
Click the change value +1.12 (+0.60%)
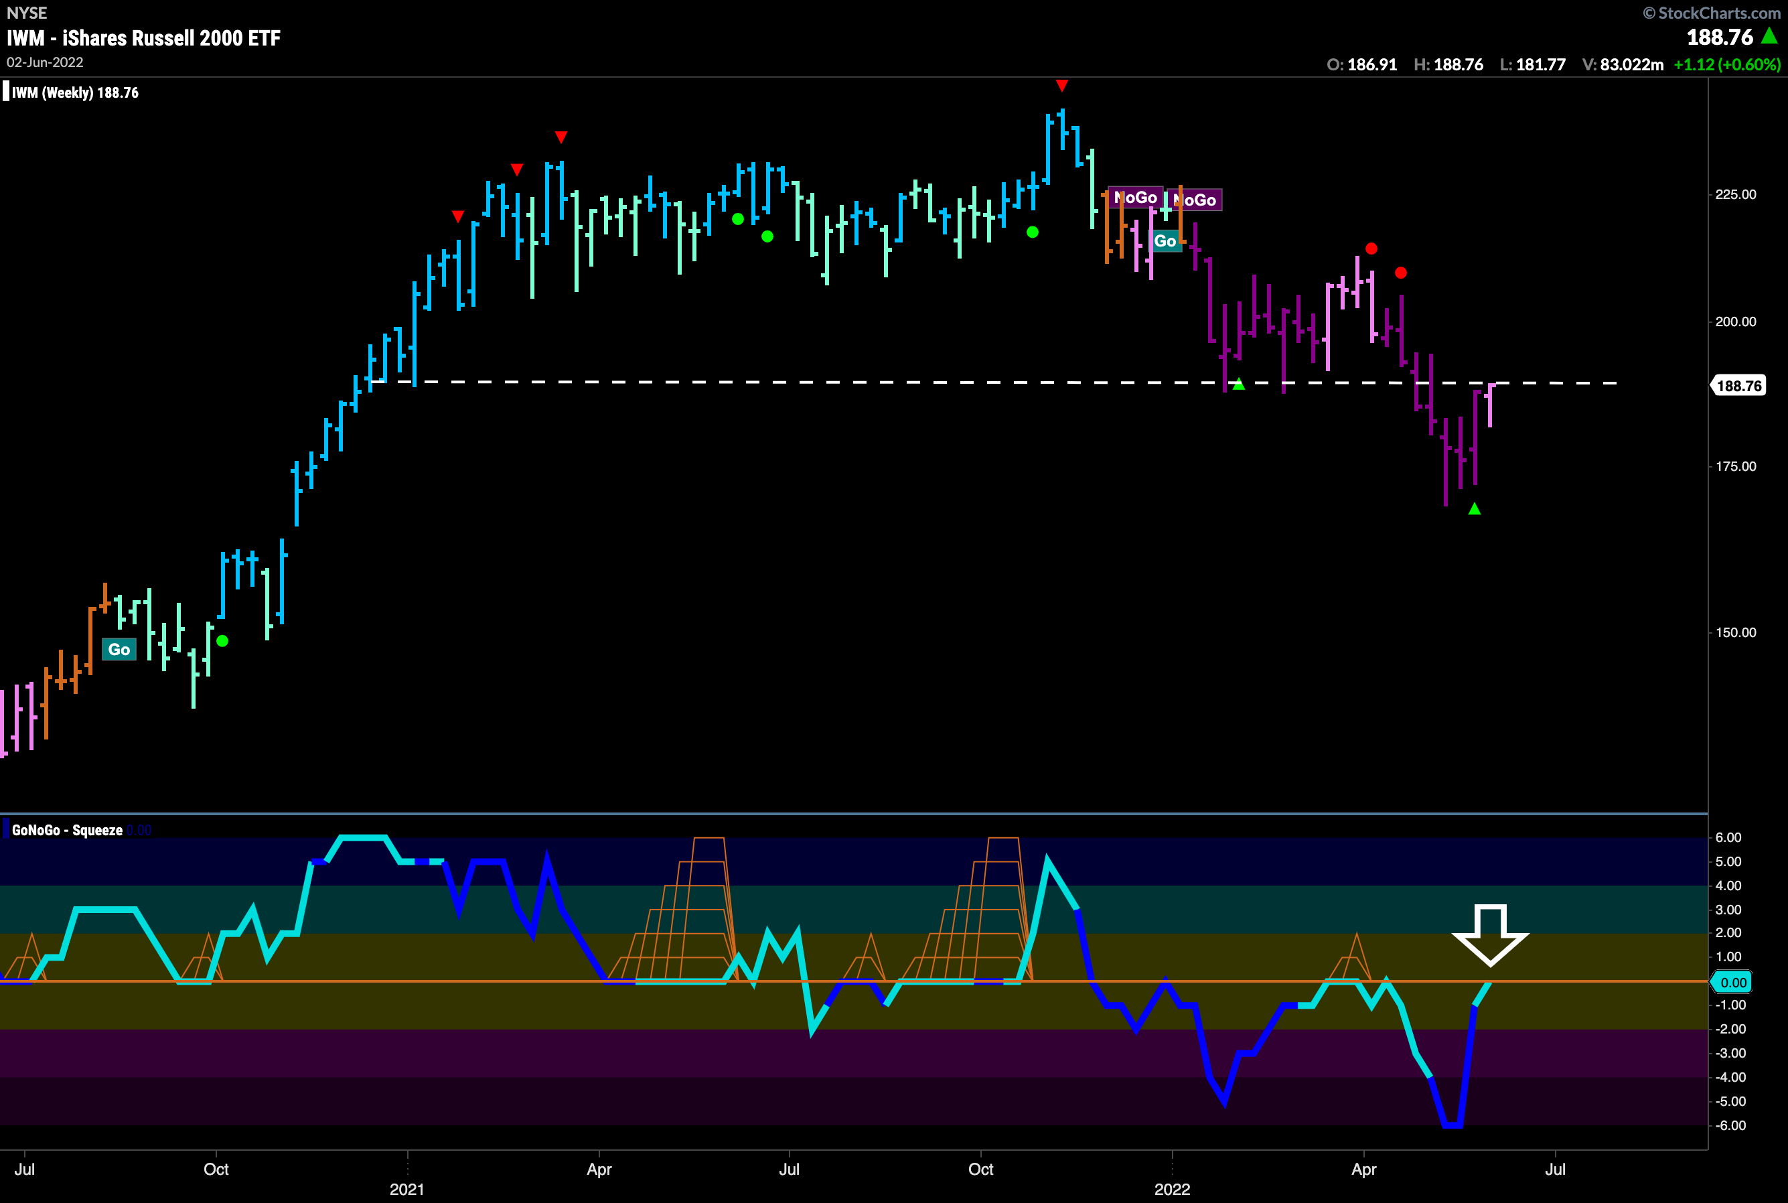point(1726,64)
